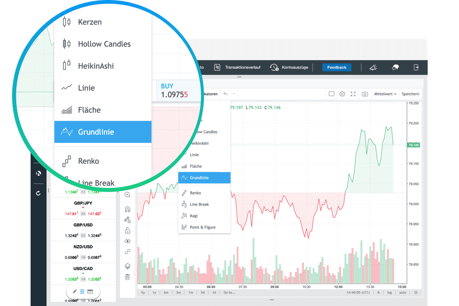
Task: Expand the Mittelwert dropdown
Action: click(x=385, y=94)
